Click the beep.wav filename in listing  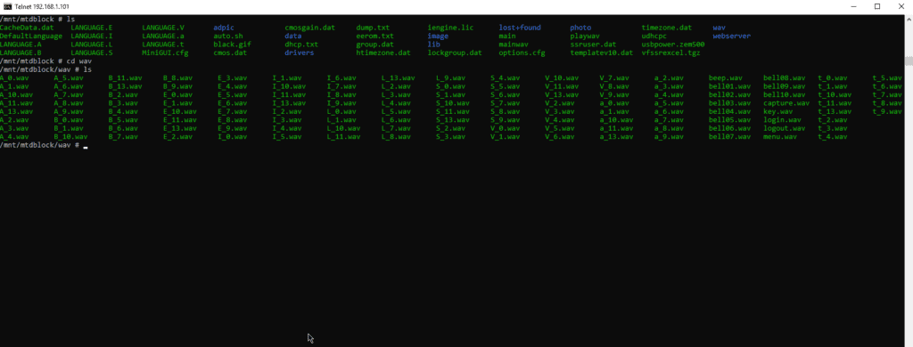725,78
